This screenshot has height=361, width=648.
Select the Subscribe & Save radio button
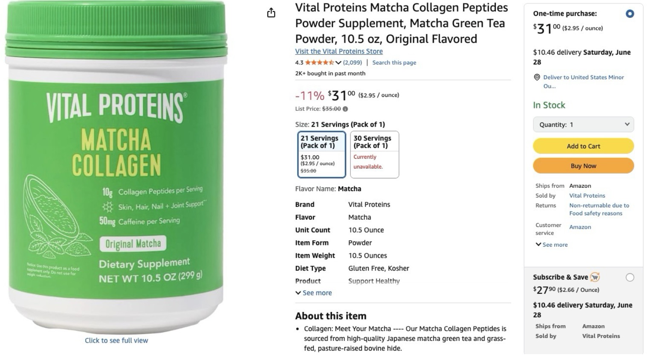pos(630,277)
